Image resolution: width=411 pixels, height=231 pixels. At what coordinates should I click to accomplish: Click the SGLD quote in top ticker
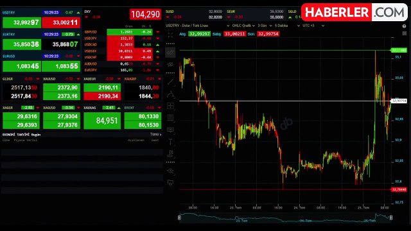295,14
